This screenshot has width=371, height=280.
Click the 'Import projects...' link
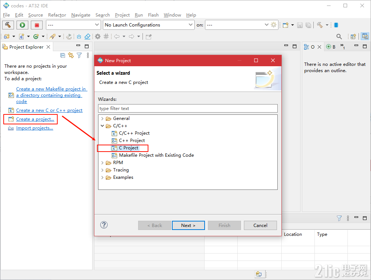click(x=35, y=128)
